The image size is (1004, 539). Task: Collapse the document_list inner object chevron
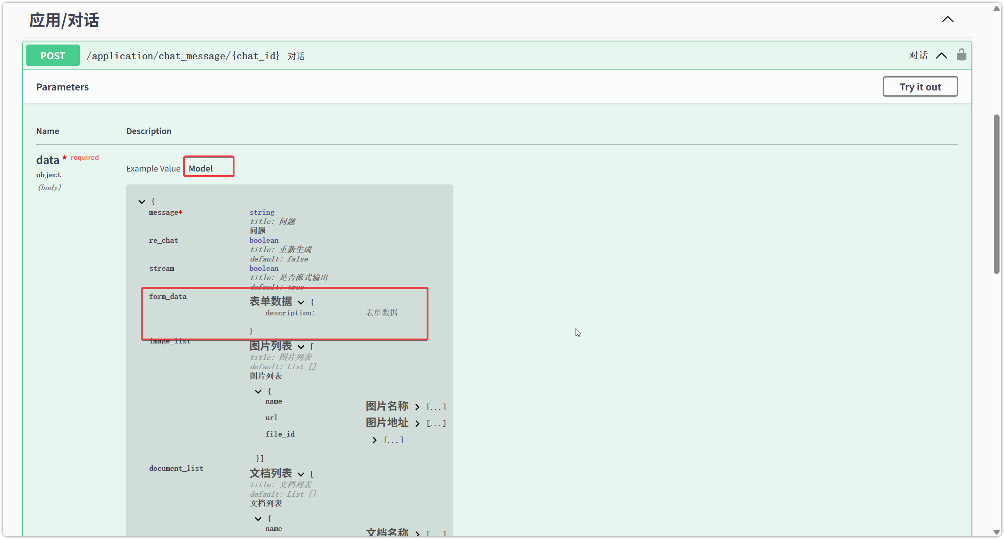tap(258, 519)
